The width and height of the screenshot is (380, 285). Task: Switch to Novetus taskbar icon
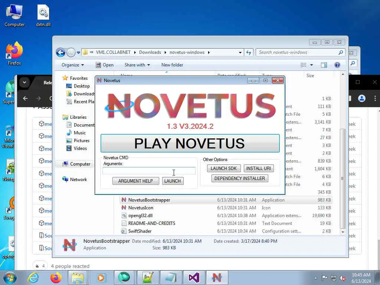pyautogui.click(x=217, y=278)
